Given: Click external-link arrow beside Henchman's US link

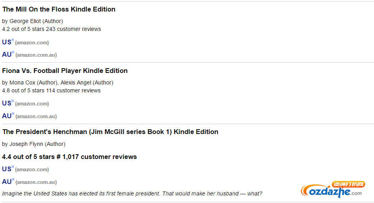Looking at the screenshot, I should coord(13,167).
